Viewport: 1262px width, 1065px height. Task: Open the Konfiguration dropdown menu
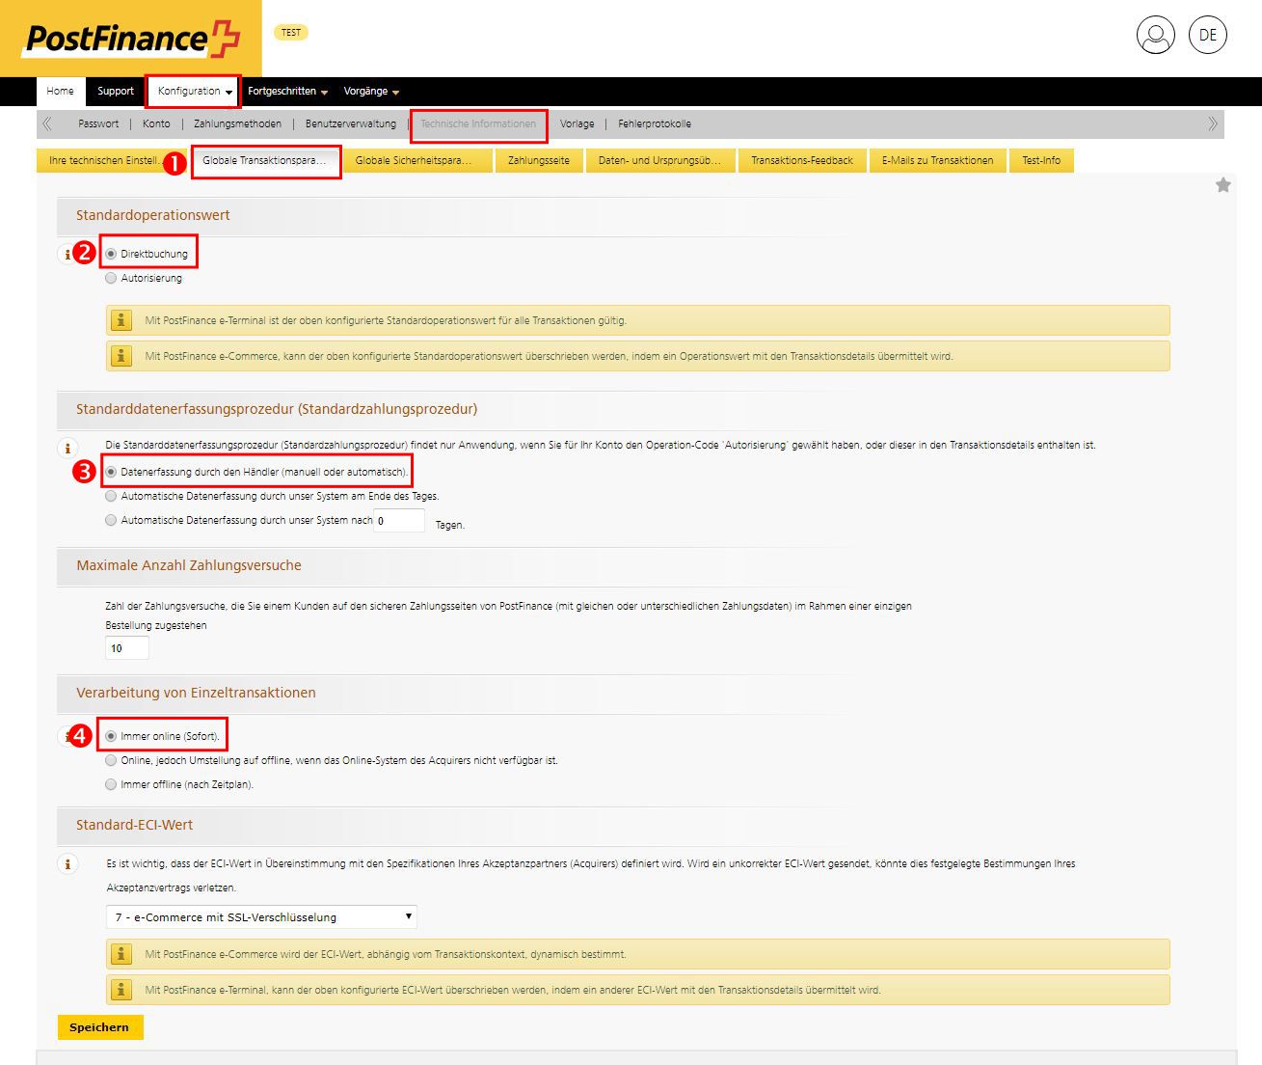pyautogui.click(x=194, y=92)
